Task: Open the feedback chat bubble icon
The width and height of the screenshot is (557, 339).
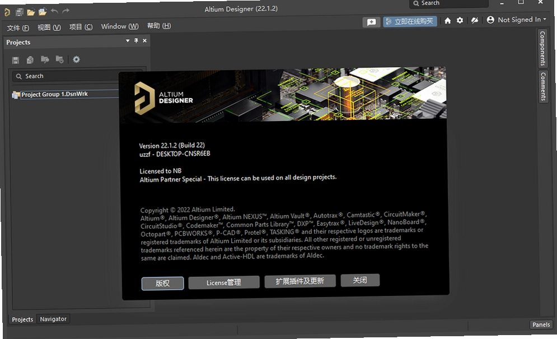Action: click(x=371, y=22)
